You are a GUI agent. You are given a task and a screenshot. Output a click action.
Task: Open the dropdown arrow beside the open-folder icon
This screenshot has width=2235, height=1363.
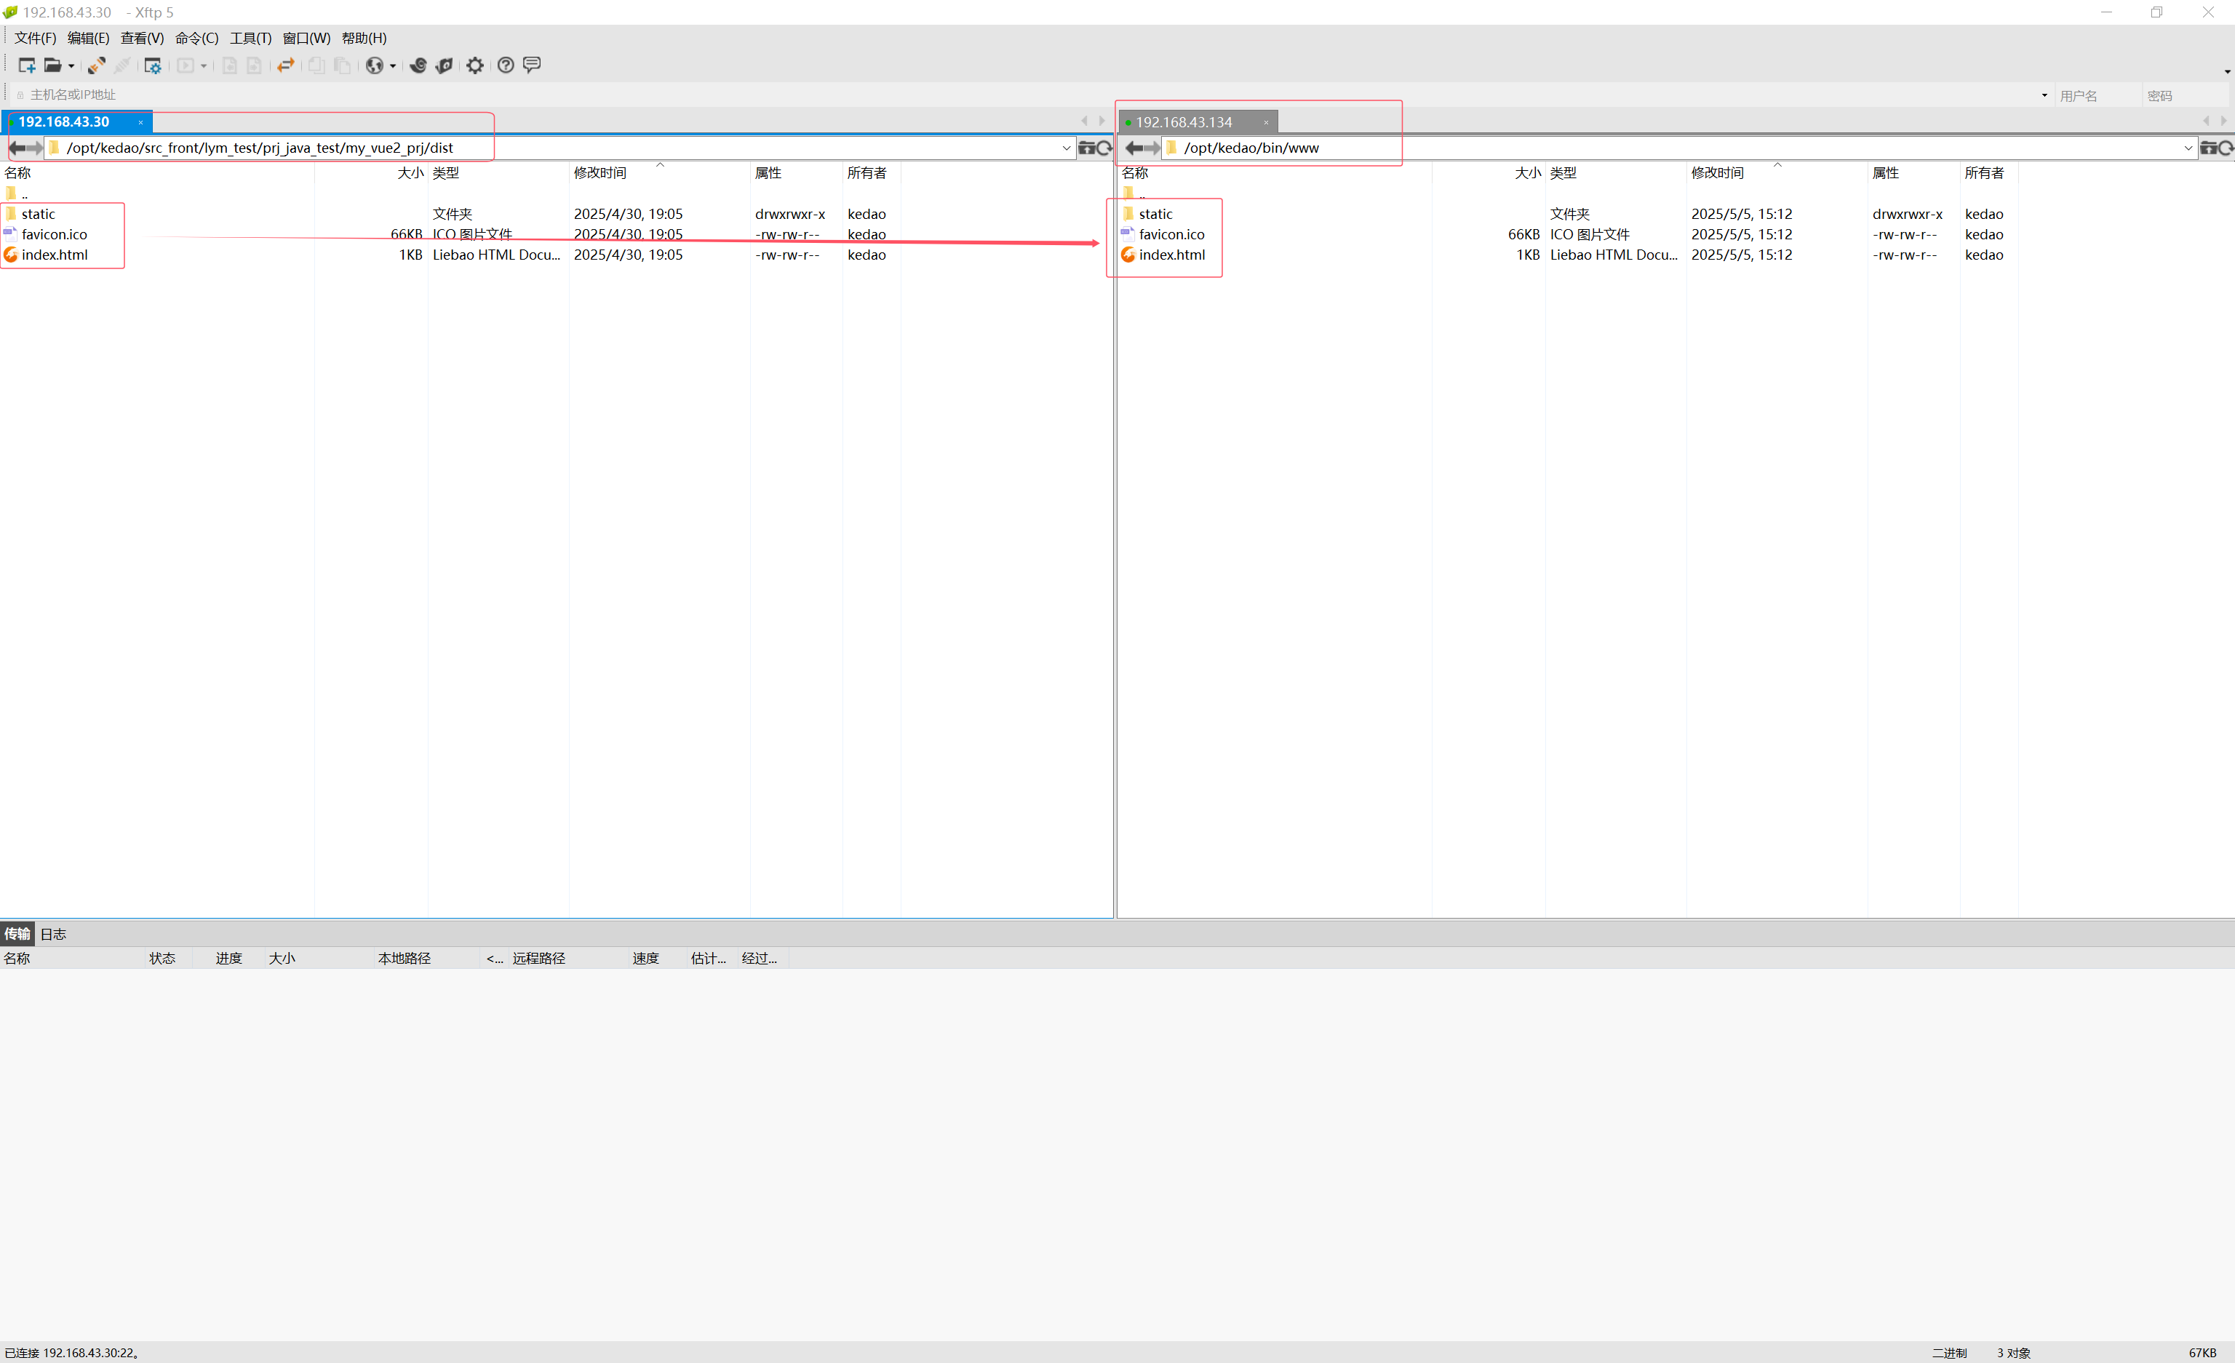(x=71, y=65)
